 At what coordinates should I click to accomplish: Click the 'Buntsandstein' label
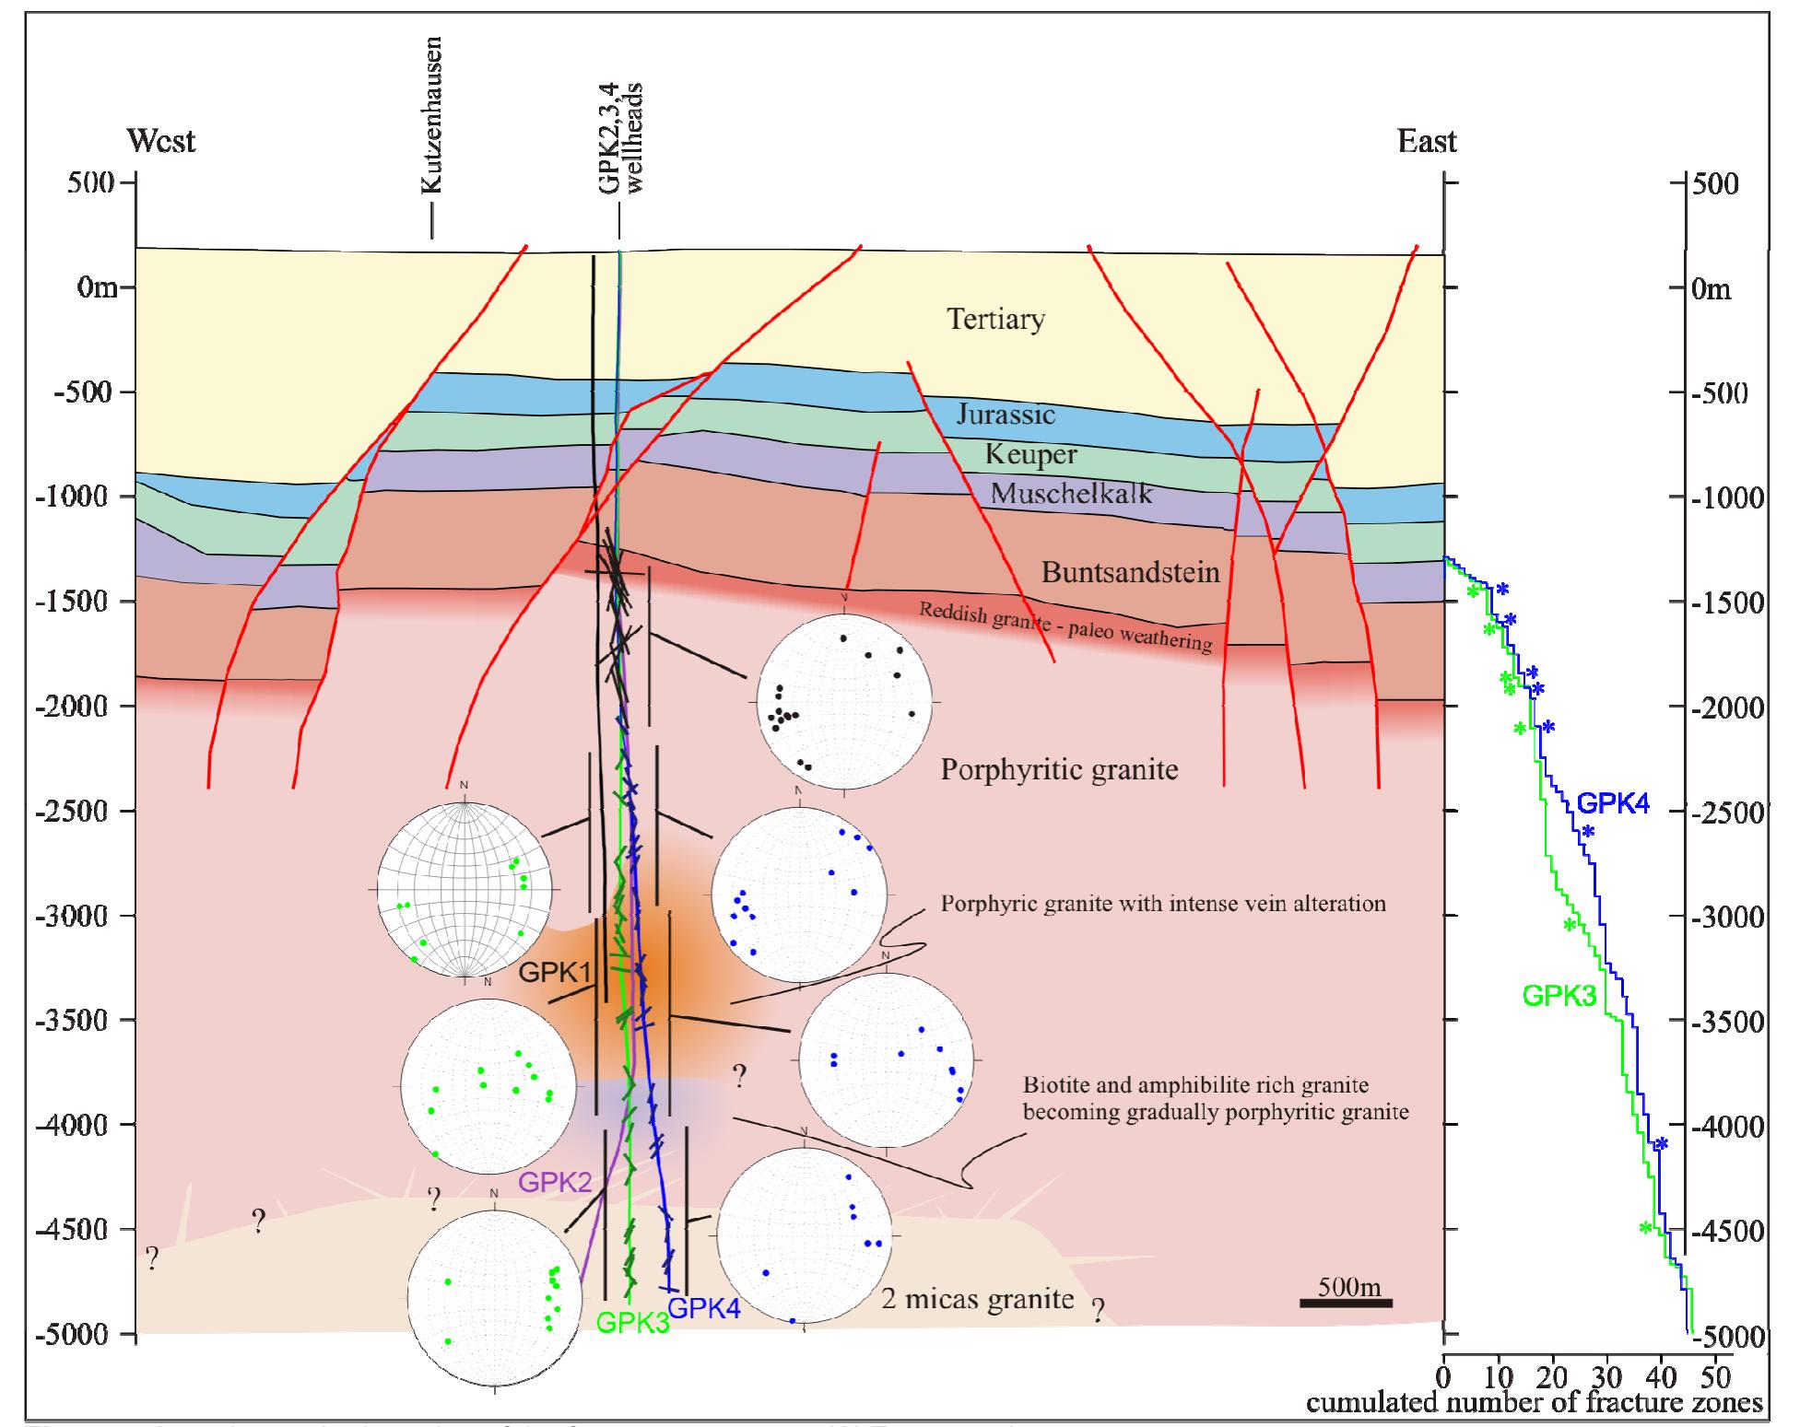coord(1130,572)
